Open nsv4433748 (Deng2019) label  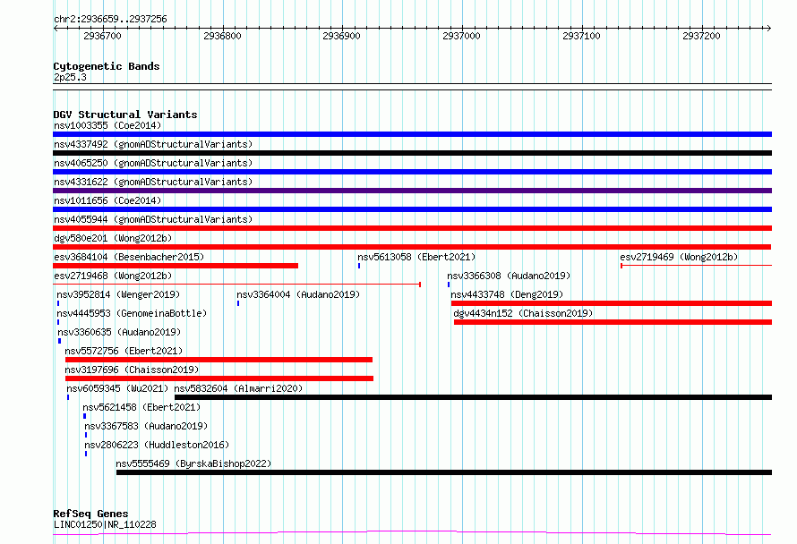pos(507,294)
